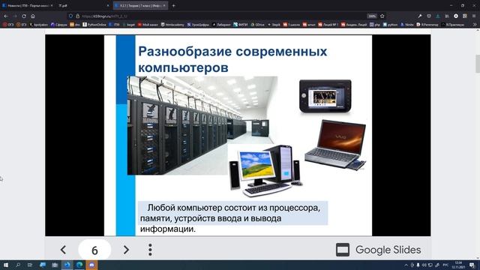Screen dimensions: 480x270
Task: Open the PythonOnline bookmark
Action: pos(94,25)
